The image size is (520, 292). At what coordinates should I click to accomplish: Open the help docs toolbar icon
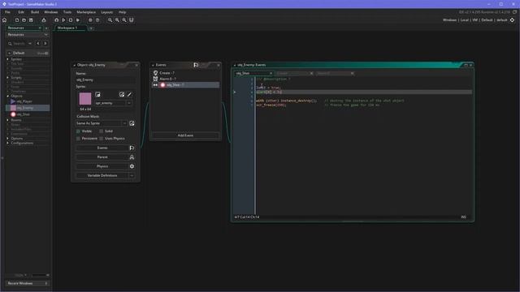97,19
